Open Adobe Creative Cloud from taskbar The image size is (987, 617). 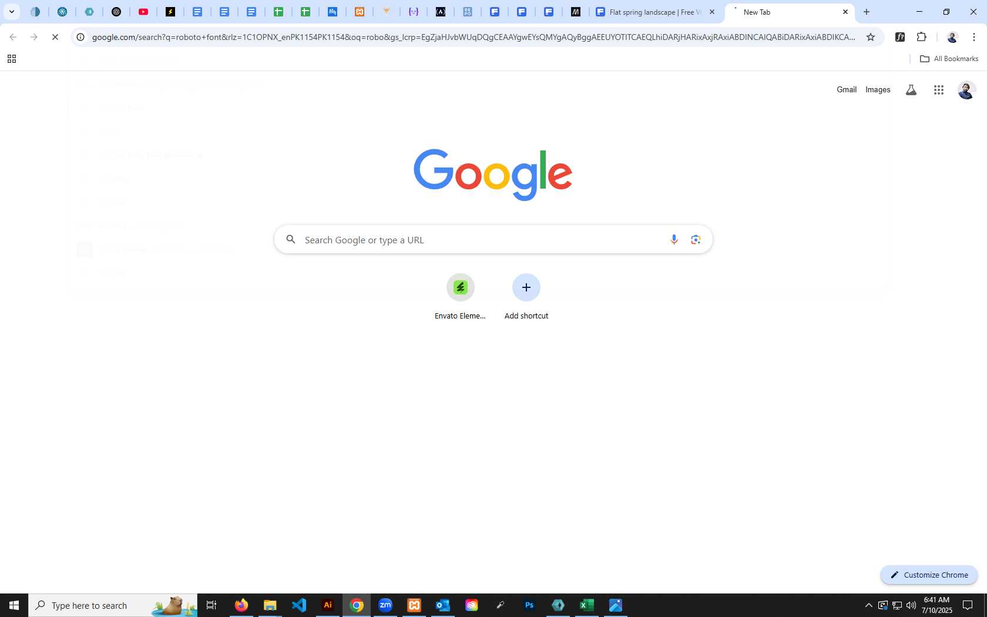pyautogui.click(x=472, y=605)
